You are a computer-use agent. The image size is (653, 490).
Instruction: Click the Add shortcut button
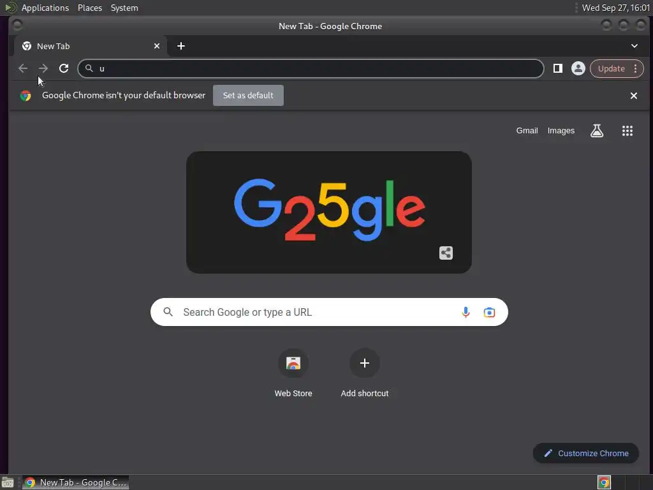pos(364,373)
